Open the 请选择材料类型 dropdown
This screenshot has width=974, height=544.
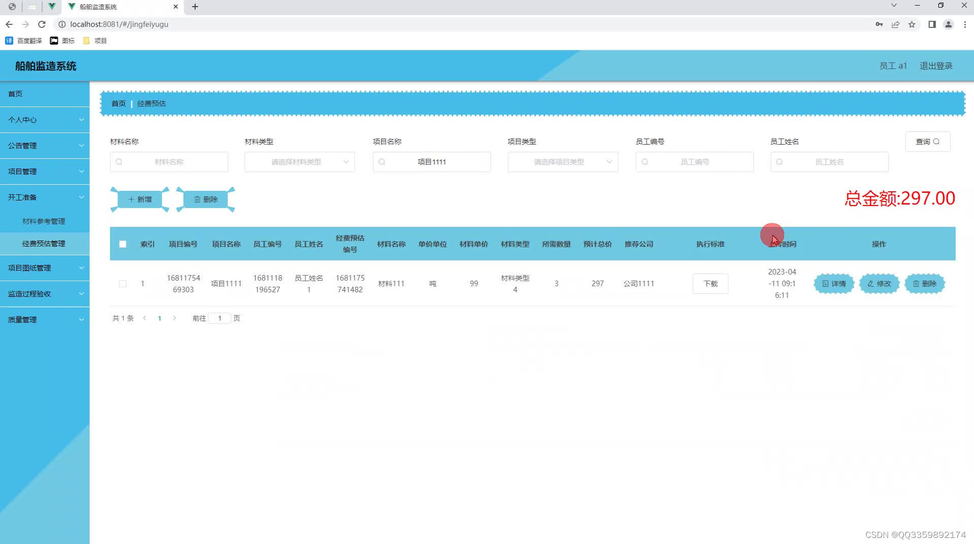299,162
